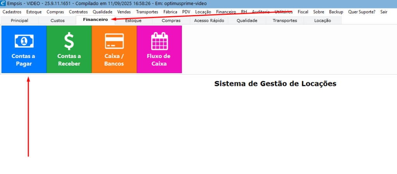The width and height of the screenshot is (397, 174).
Task: Switch to the Custos tab
Action: click(x=58, y=20)
